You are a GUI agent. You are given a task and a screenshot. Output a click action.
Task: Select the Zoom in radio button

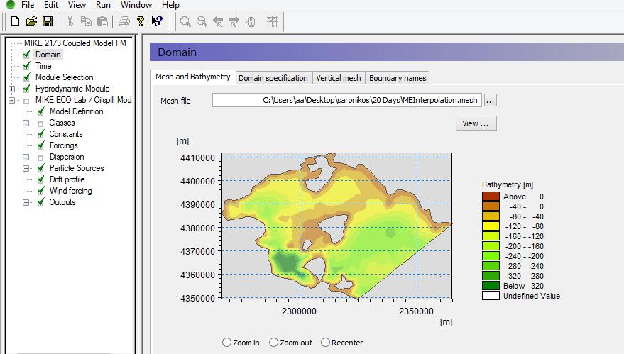tap(227, 343)
